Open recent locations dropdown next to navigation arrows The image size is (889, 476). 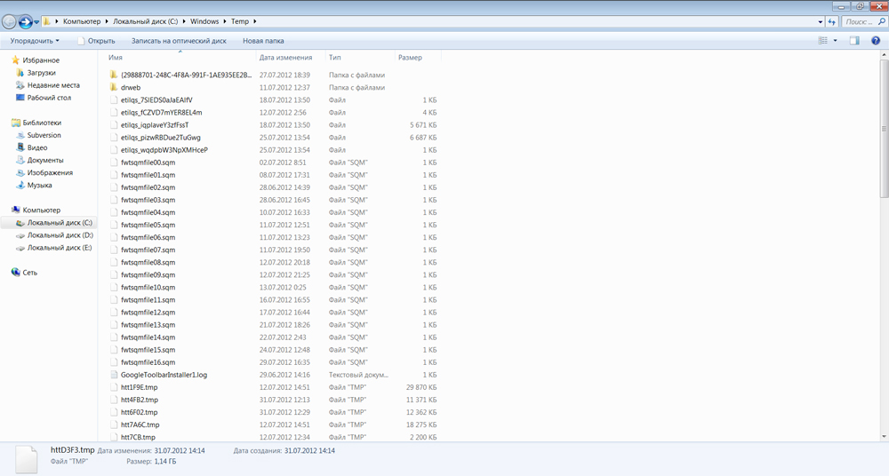click(36, 23)
